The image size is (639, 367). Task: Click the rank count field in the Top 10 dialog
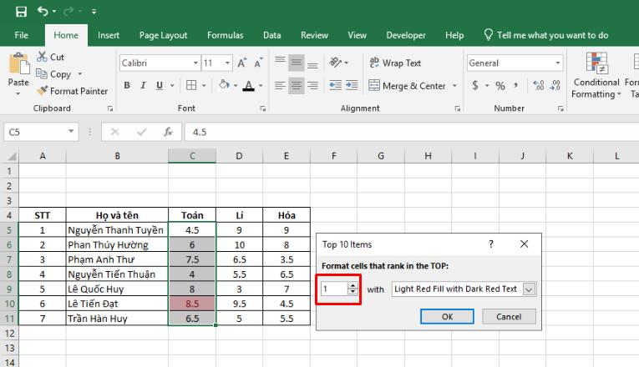[335, 289]
